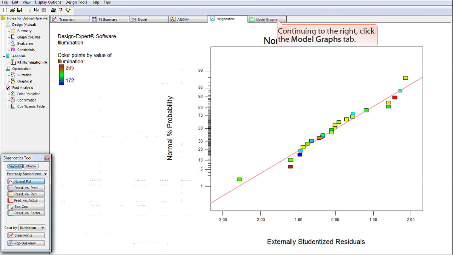
Task: Select Design (Actual) node in tree
Action: point(21,25)
